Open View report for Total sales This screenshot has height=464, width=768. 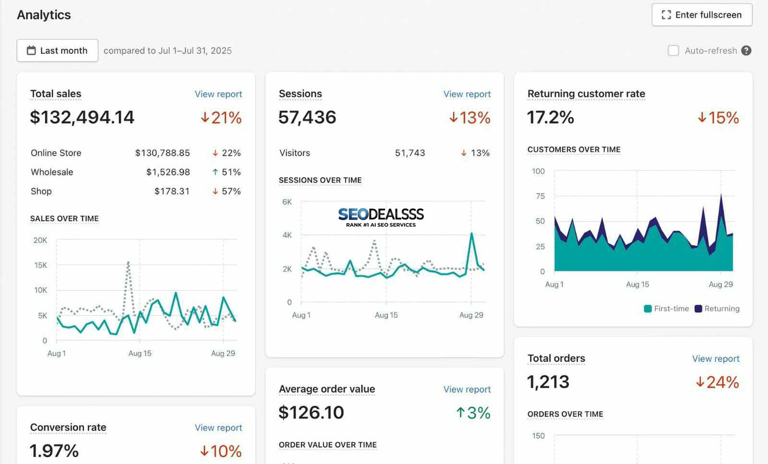tap(219, 94)
